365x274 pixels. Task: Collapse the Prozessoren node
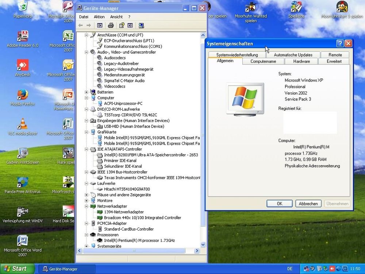(x=87, y=235)
